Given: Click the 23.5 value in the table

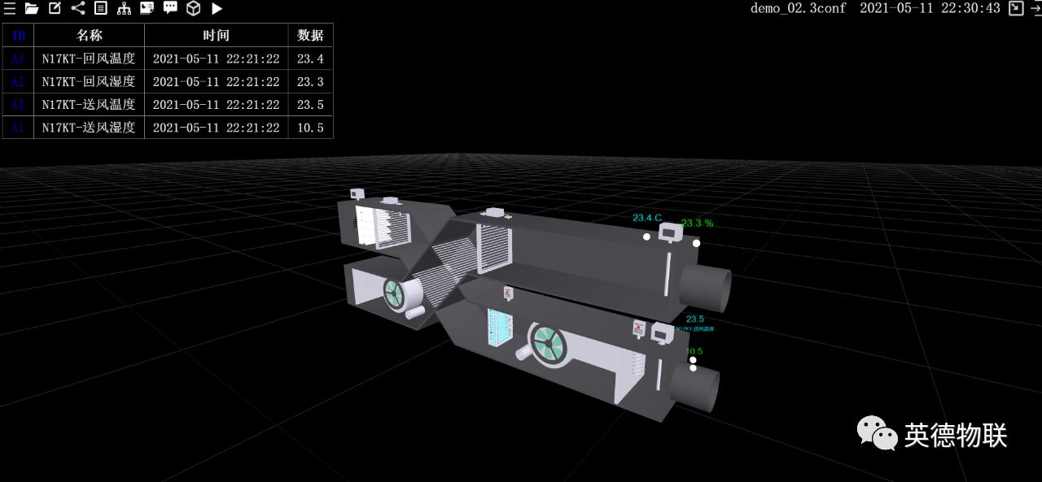Looking at the screenshot, I should click(x=310, y=104).
